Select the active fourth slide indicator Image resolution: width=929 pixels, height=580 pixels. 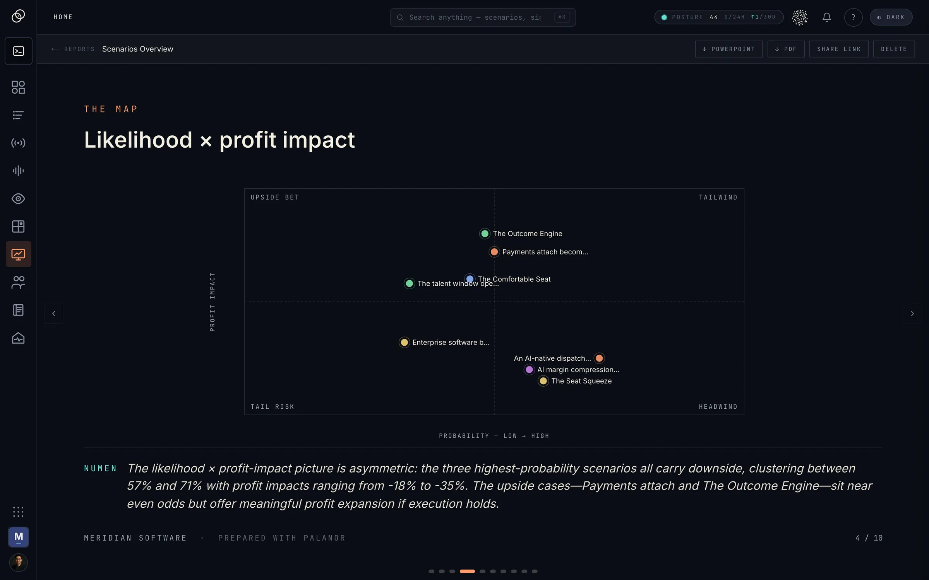click(467, 571)
